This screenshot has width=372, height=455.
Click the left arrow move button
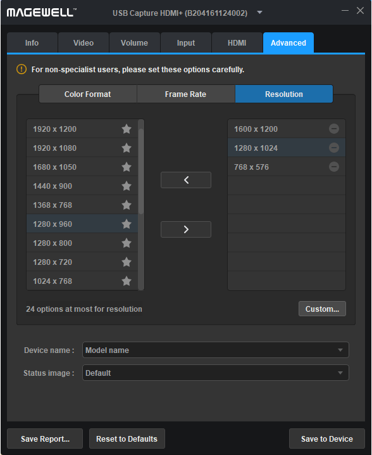click(186, 180)
